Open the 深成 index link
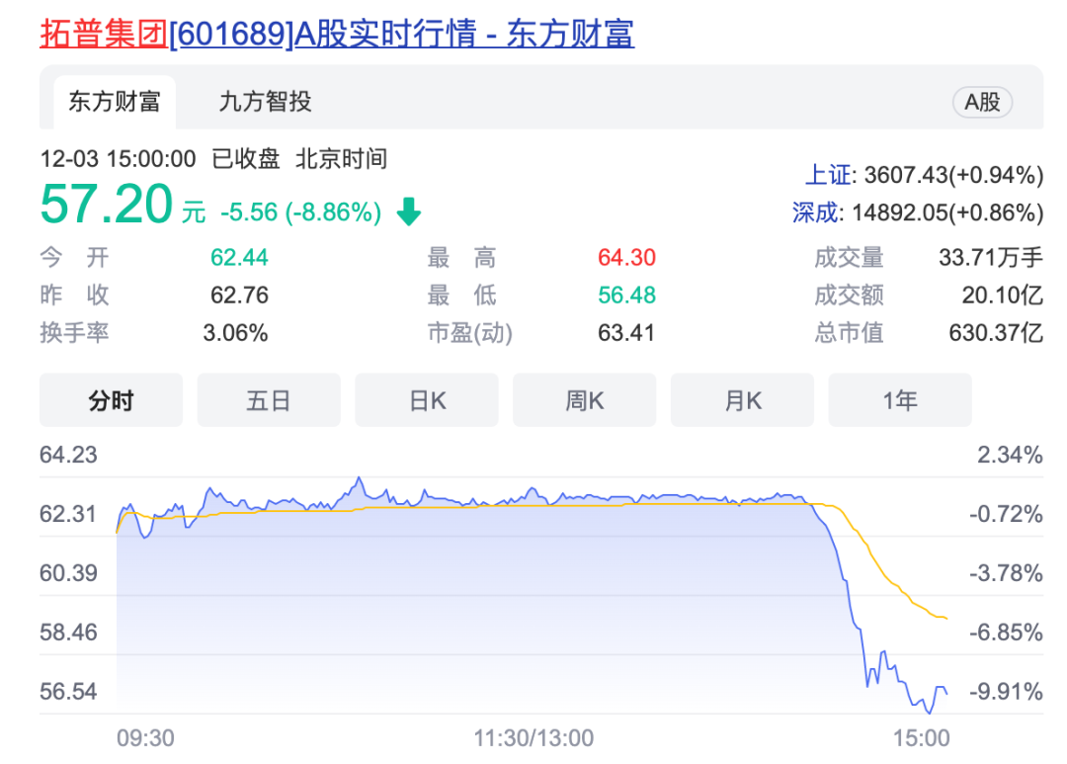This screenshot has width=1067, height=764. (814, 212)
